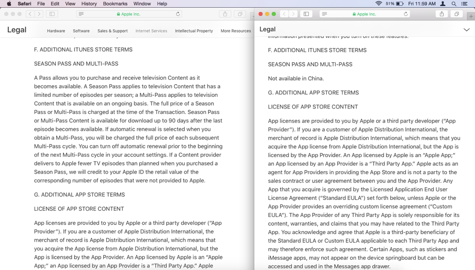
Task: Click the address bar in right Safari window
Action: [365, 14]
